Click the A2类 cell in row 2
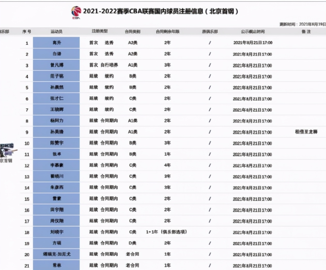This screenshot has width=326, height=270. click(x=133, y=54)
